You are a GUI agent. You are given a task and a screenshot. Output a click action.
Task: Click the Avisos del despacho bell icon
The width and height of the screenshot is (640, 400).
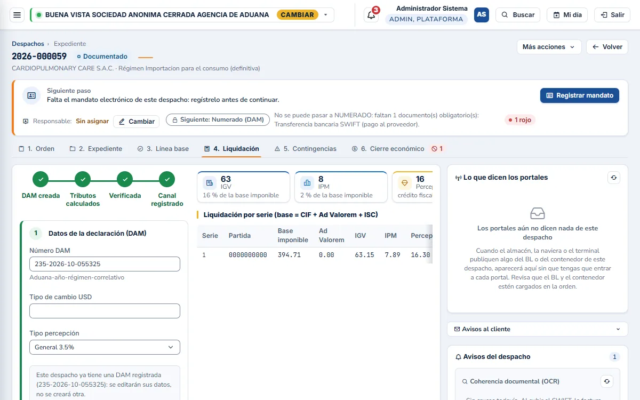point(458,357)
